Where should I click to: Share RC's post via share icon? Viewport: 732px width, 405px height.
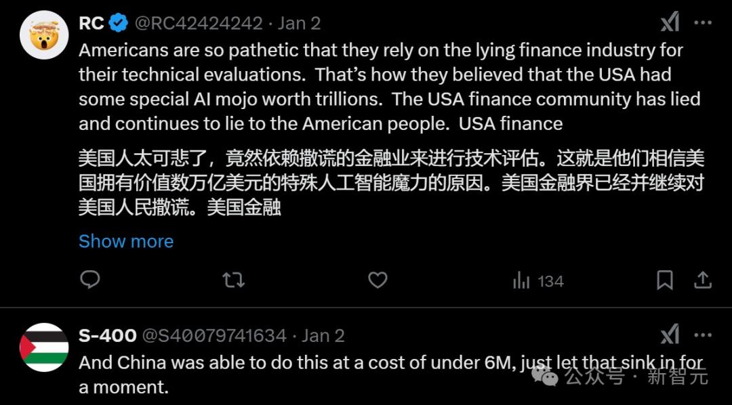703,280
